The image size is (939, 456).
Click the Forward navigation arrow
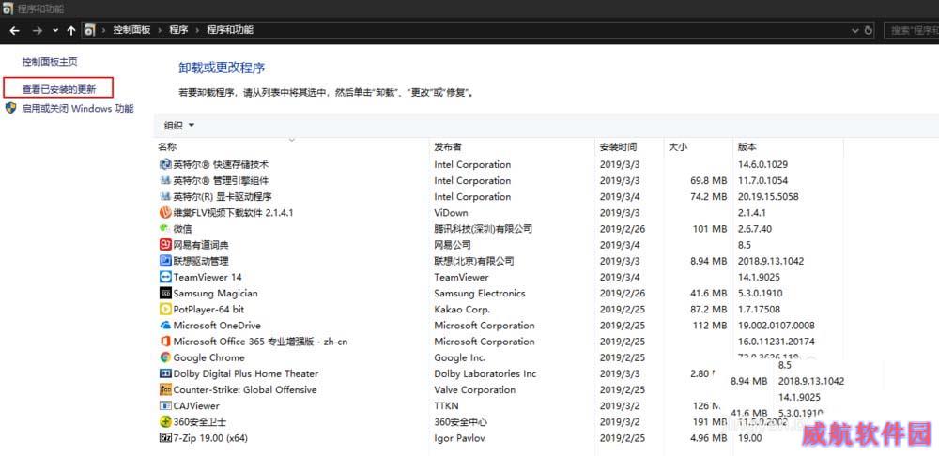tap(38, 31)
